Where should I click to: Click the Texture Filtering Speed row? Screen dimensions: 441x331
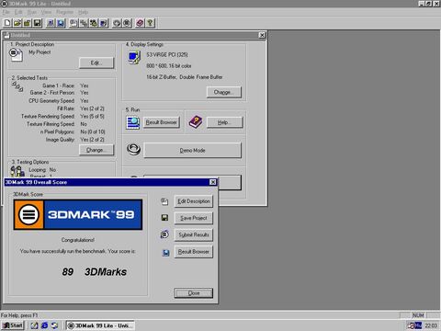pyautogui.click(x=57, y=124)
